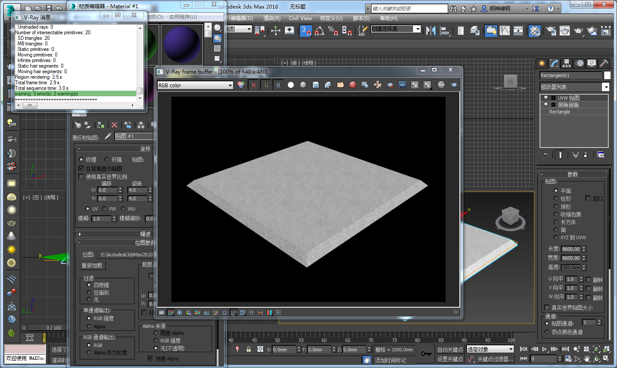Open the Utilities hammer panel icon

603,63
